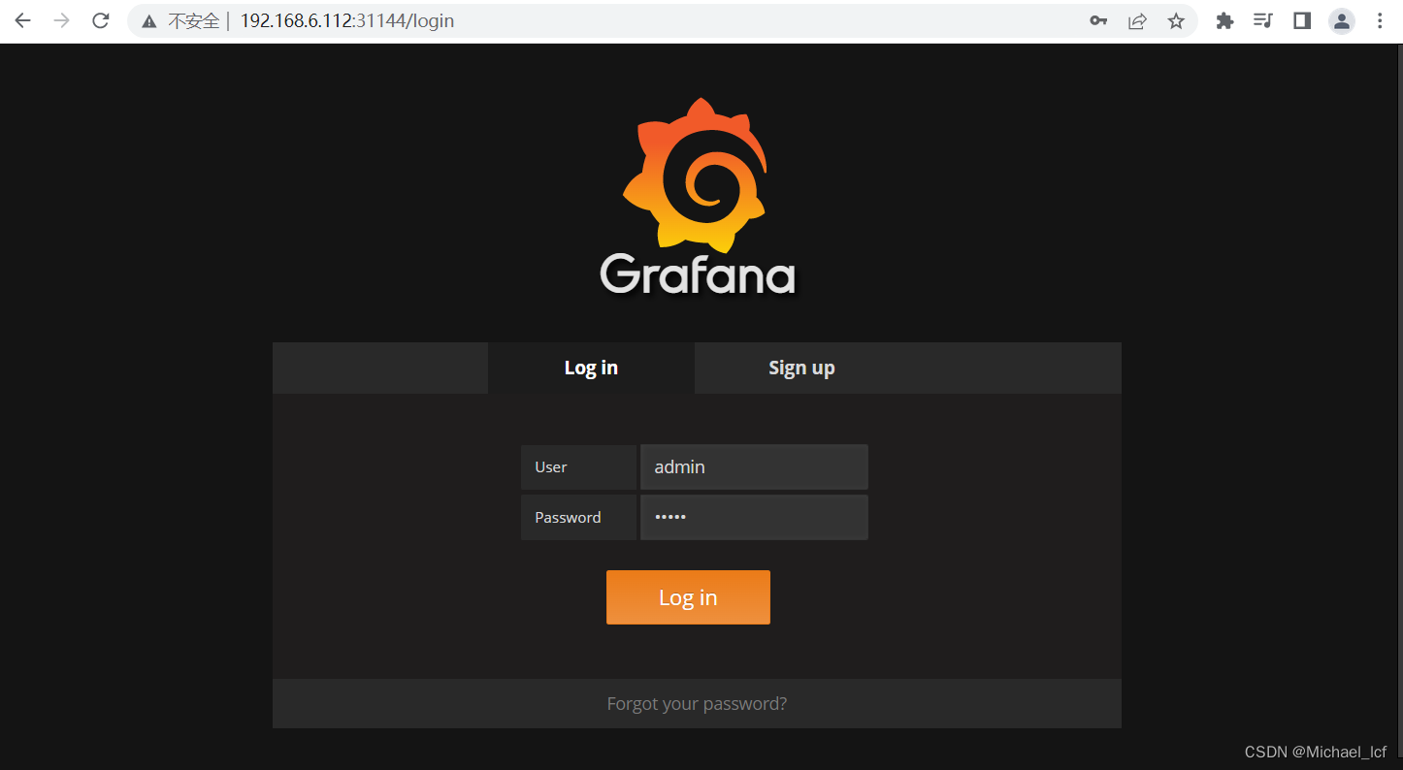Go back with the browser back arrow
Screen dimensions: 1403x770
22,20
